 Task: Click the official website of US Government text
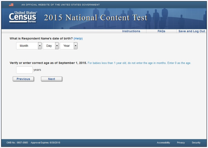pyautogui.click(x=60, y=5)
